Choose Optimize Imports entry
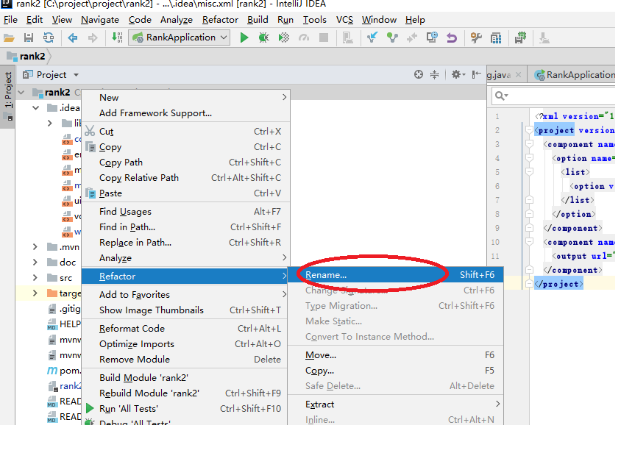 [185, 344]
